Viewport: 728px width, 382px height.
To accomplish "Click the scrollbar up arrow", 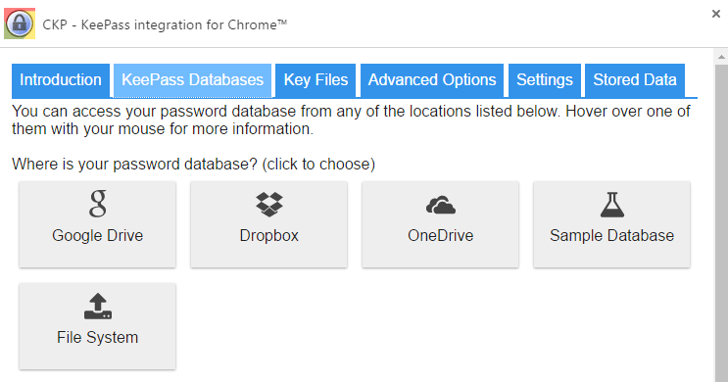I will click(721, 58).
